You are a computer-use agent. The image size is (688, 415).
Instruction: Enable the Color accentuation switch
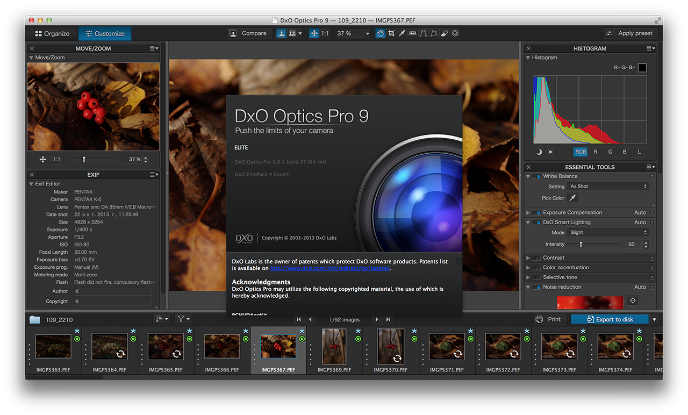point(536,268)
